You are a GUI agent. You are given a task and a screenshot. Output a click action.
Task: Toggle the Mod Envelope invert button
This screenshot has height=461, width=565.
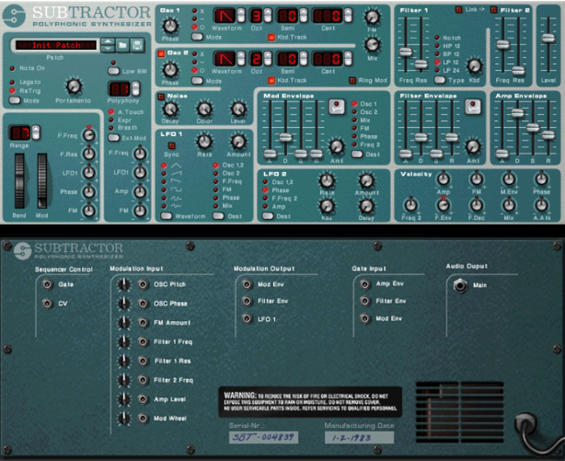click(337, 107)
